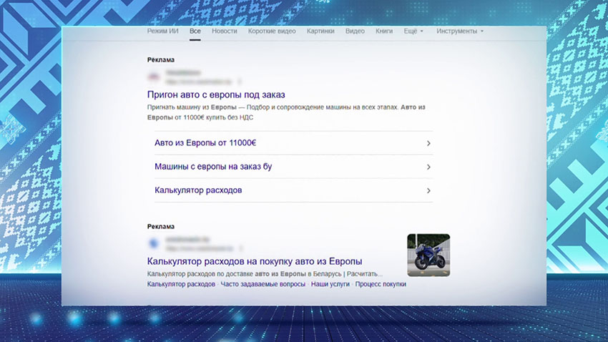
Task: Go to the 'Короткие видео' tab
Action: pyautogui.click(x=272, y=31)
